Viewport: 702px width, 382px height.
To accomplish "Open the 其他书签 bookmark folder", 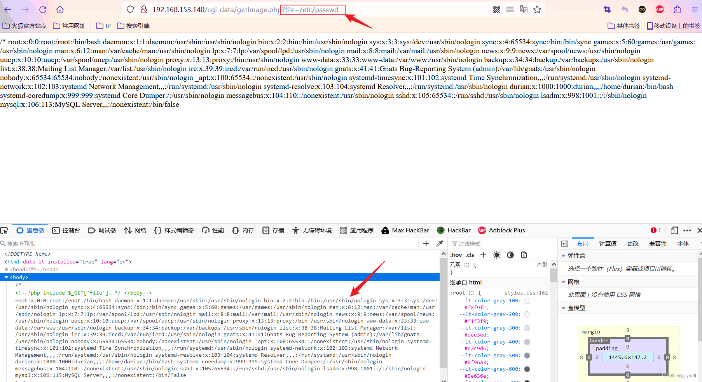I will click(624, 26).
